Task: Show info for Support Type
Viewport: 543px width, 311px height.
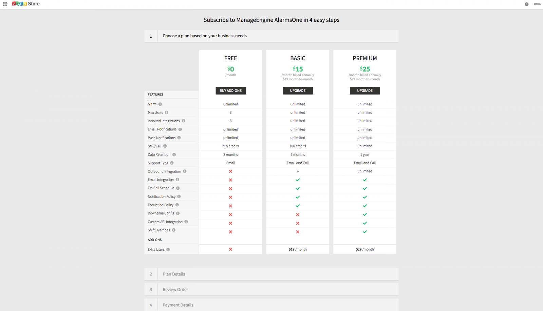Action: pyautogui.click(x=172, y=163)
